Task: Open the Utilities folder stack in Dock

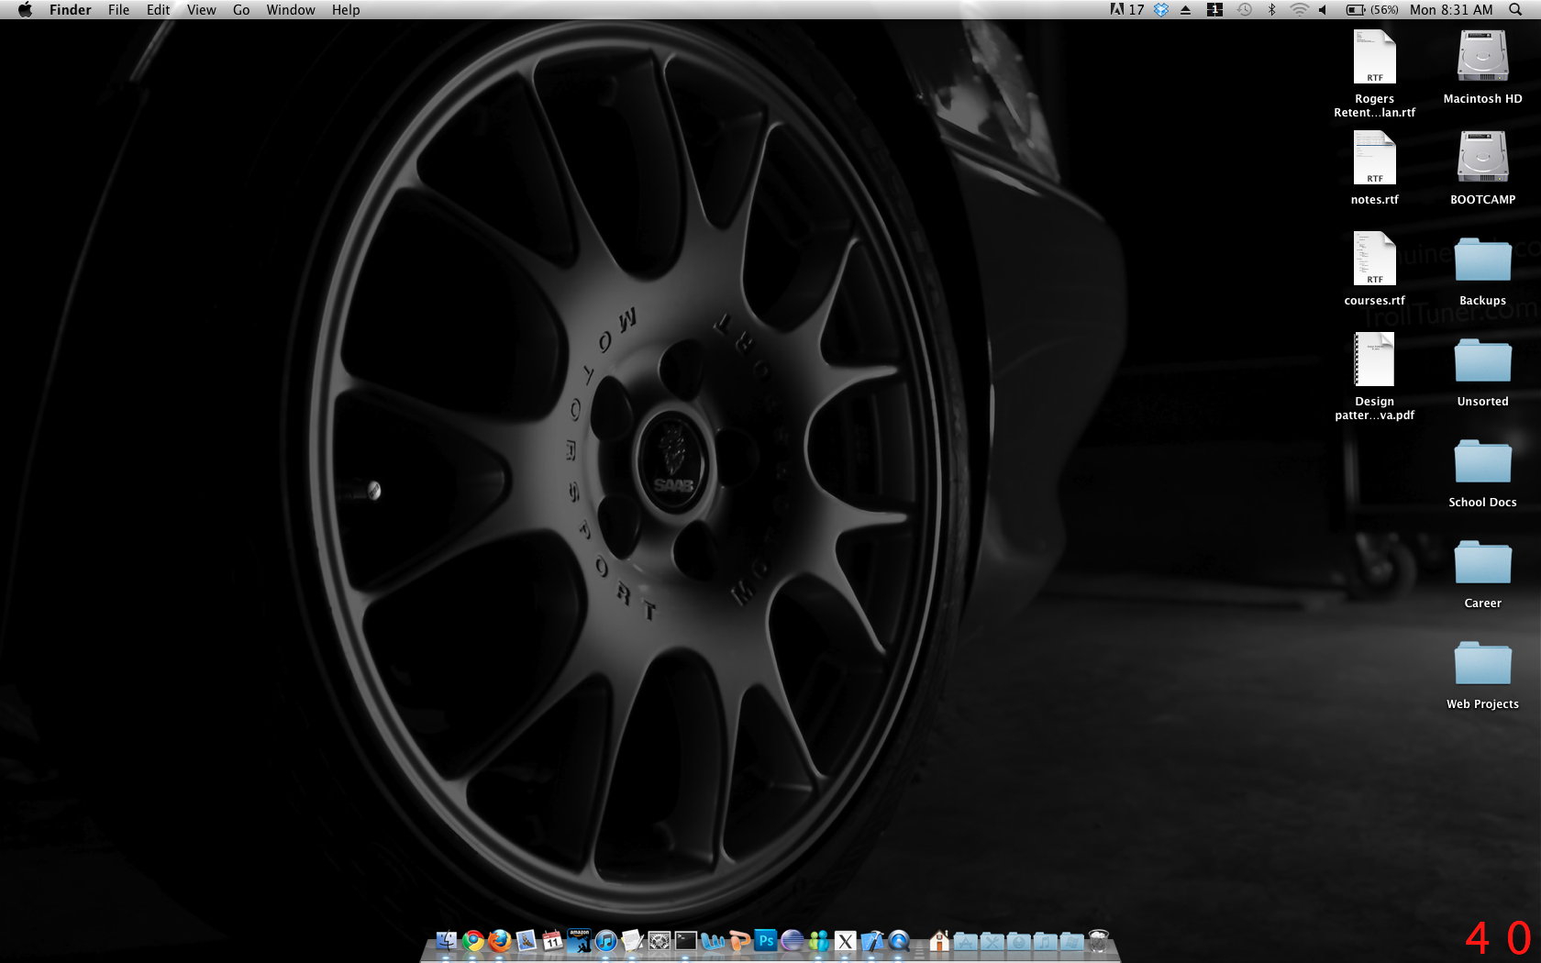Action: click(x=992, y=940)
